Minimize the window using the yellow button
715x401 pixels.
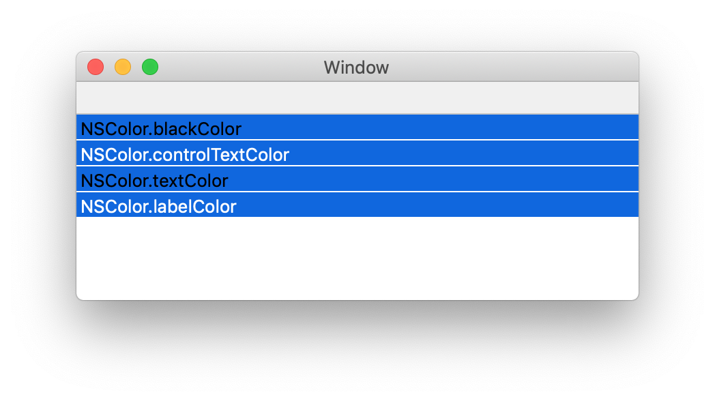[x=123, y=67]
